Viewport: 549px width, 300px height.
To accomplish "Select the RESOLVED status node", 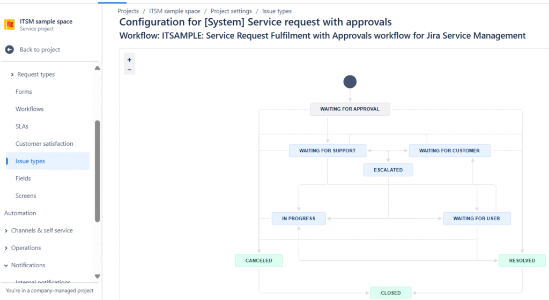I will click(522, 260).
